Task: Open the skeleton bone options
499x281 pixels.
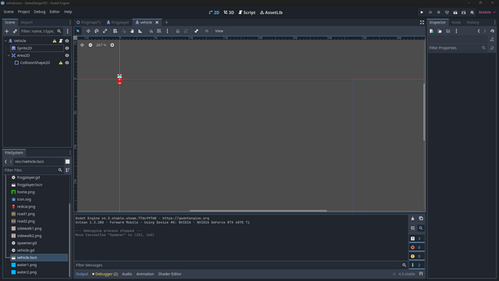Action: point(196,31)
